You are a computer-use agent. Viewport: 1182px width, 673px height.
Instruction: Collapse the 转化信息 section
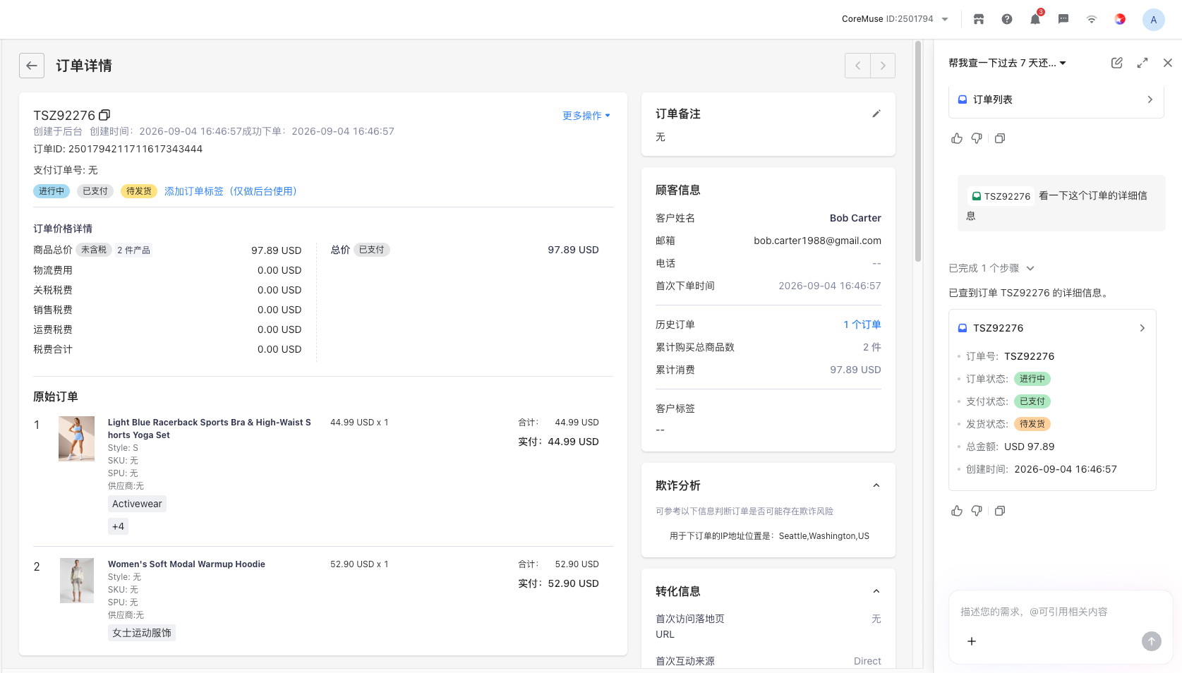(876, 591)
